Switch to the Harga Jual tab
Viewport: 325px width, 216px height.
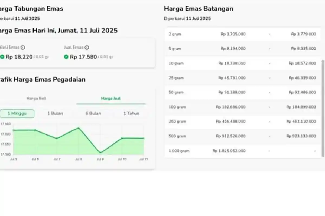[111, 99]
